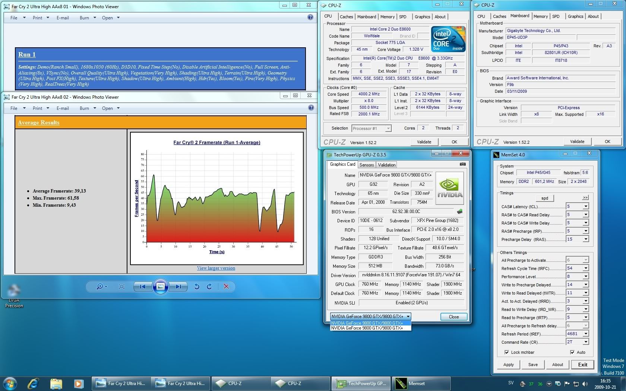
Task: Click Close button in GPU-Z
Action: tap(454, 317)
